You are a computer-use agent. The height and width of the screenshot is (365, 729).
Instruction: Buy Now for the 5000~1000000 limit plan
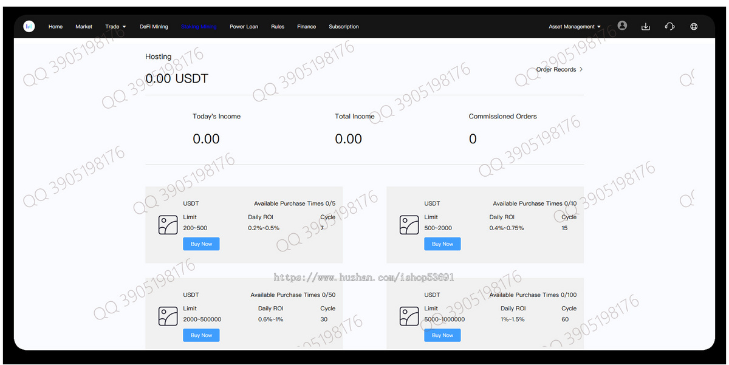[442, 335]
